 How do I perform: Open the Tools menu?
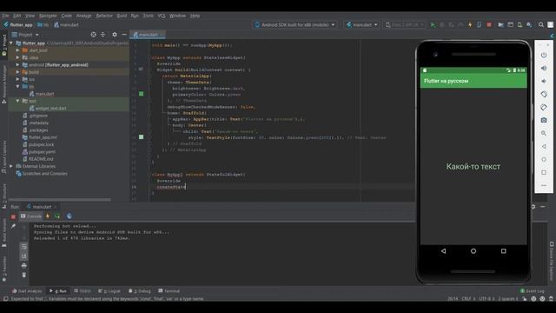[149, 16]
